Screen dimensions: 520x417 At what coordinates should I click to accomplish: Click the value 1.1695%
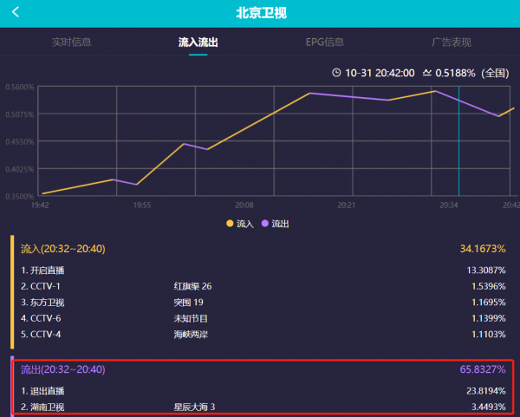tap(489, 303)
